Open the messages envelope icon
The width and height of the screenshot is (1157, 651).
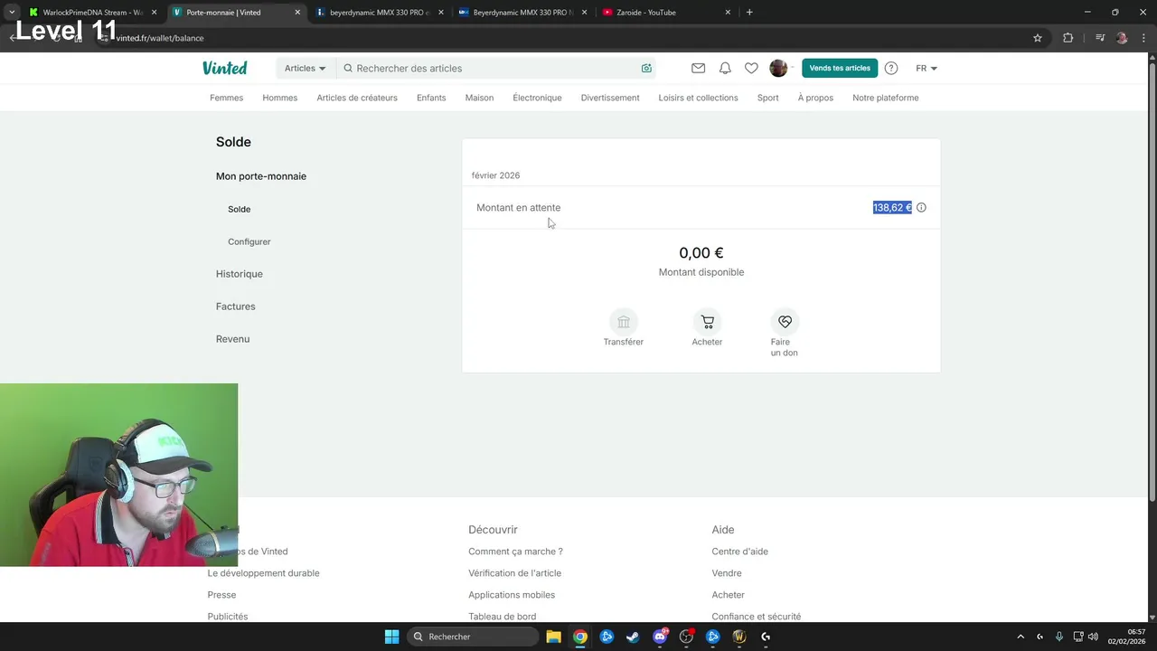tap(698, 68)
